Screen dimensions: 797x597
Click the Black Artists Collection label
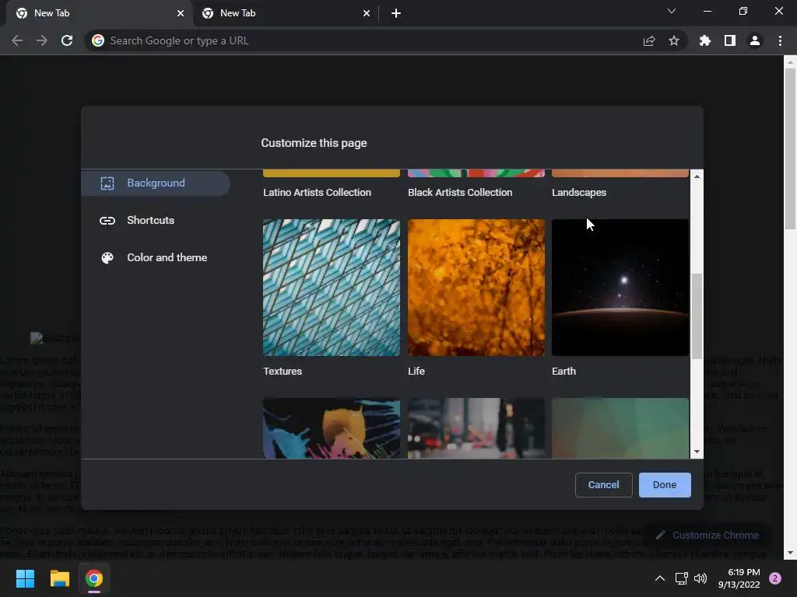pyautogui.click(x=460, y=193)
